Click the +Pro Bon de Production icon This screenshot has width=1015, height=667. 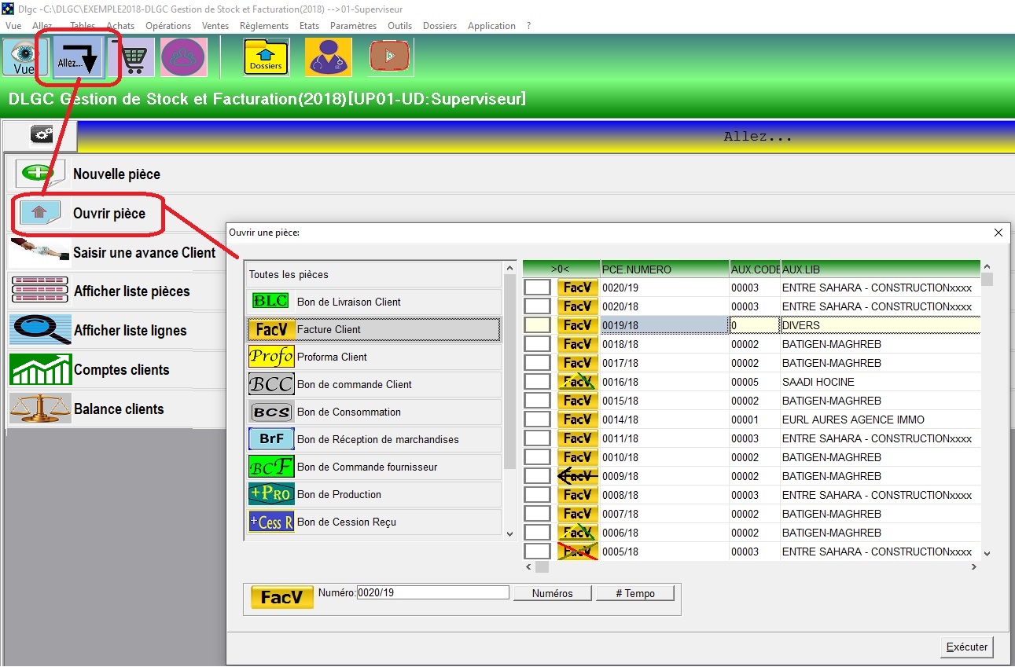[x=271, y=494]
